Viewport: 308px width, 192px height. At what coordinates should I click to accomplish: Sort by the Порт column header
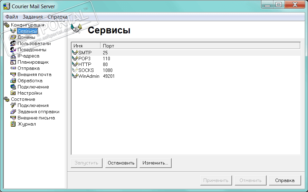[x=200, y=46]
